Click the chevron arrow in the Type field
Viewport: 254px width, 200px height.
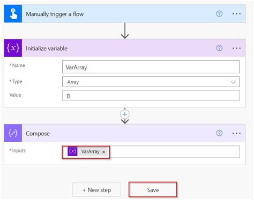(233, 82)
